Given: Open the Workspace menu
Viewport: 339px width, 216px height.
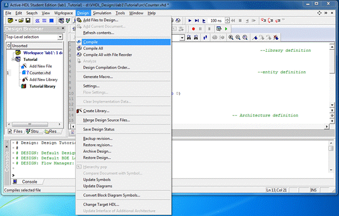Looking at the screenshot, I should [x=64, y=13].
